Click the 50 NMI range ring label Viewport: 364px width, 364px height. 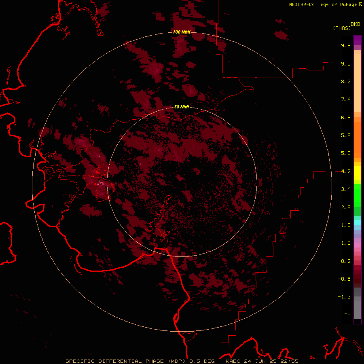pos(182,107)
